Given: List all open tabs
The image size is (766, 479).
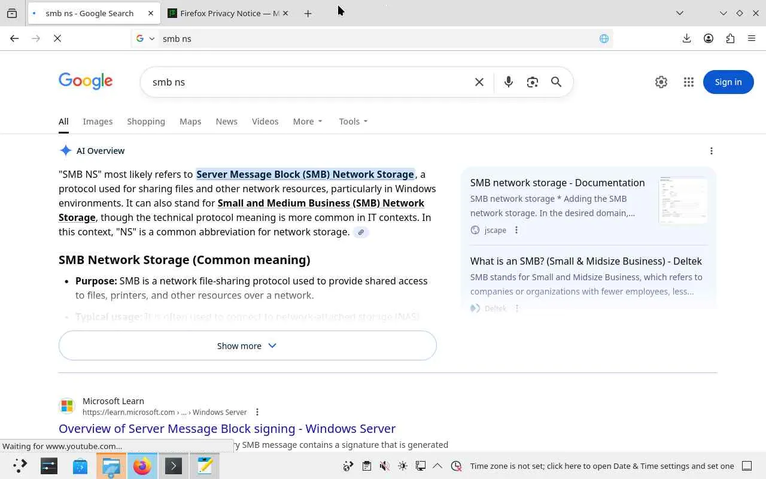Looking at the screenshot, I should (680, 13).
